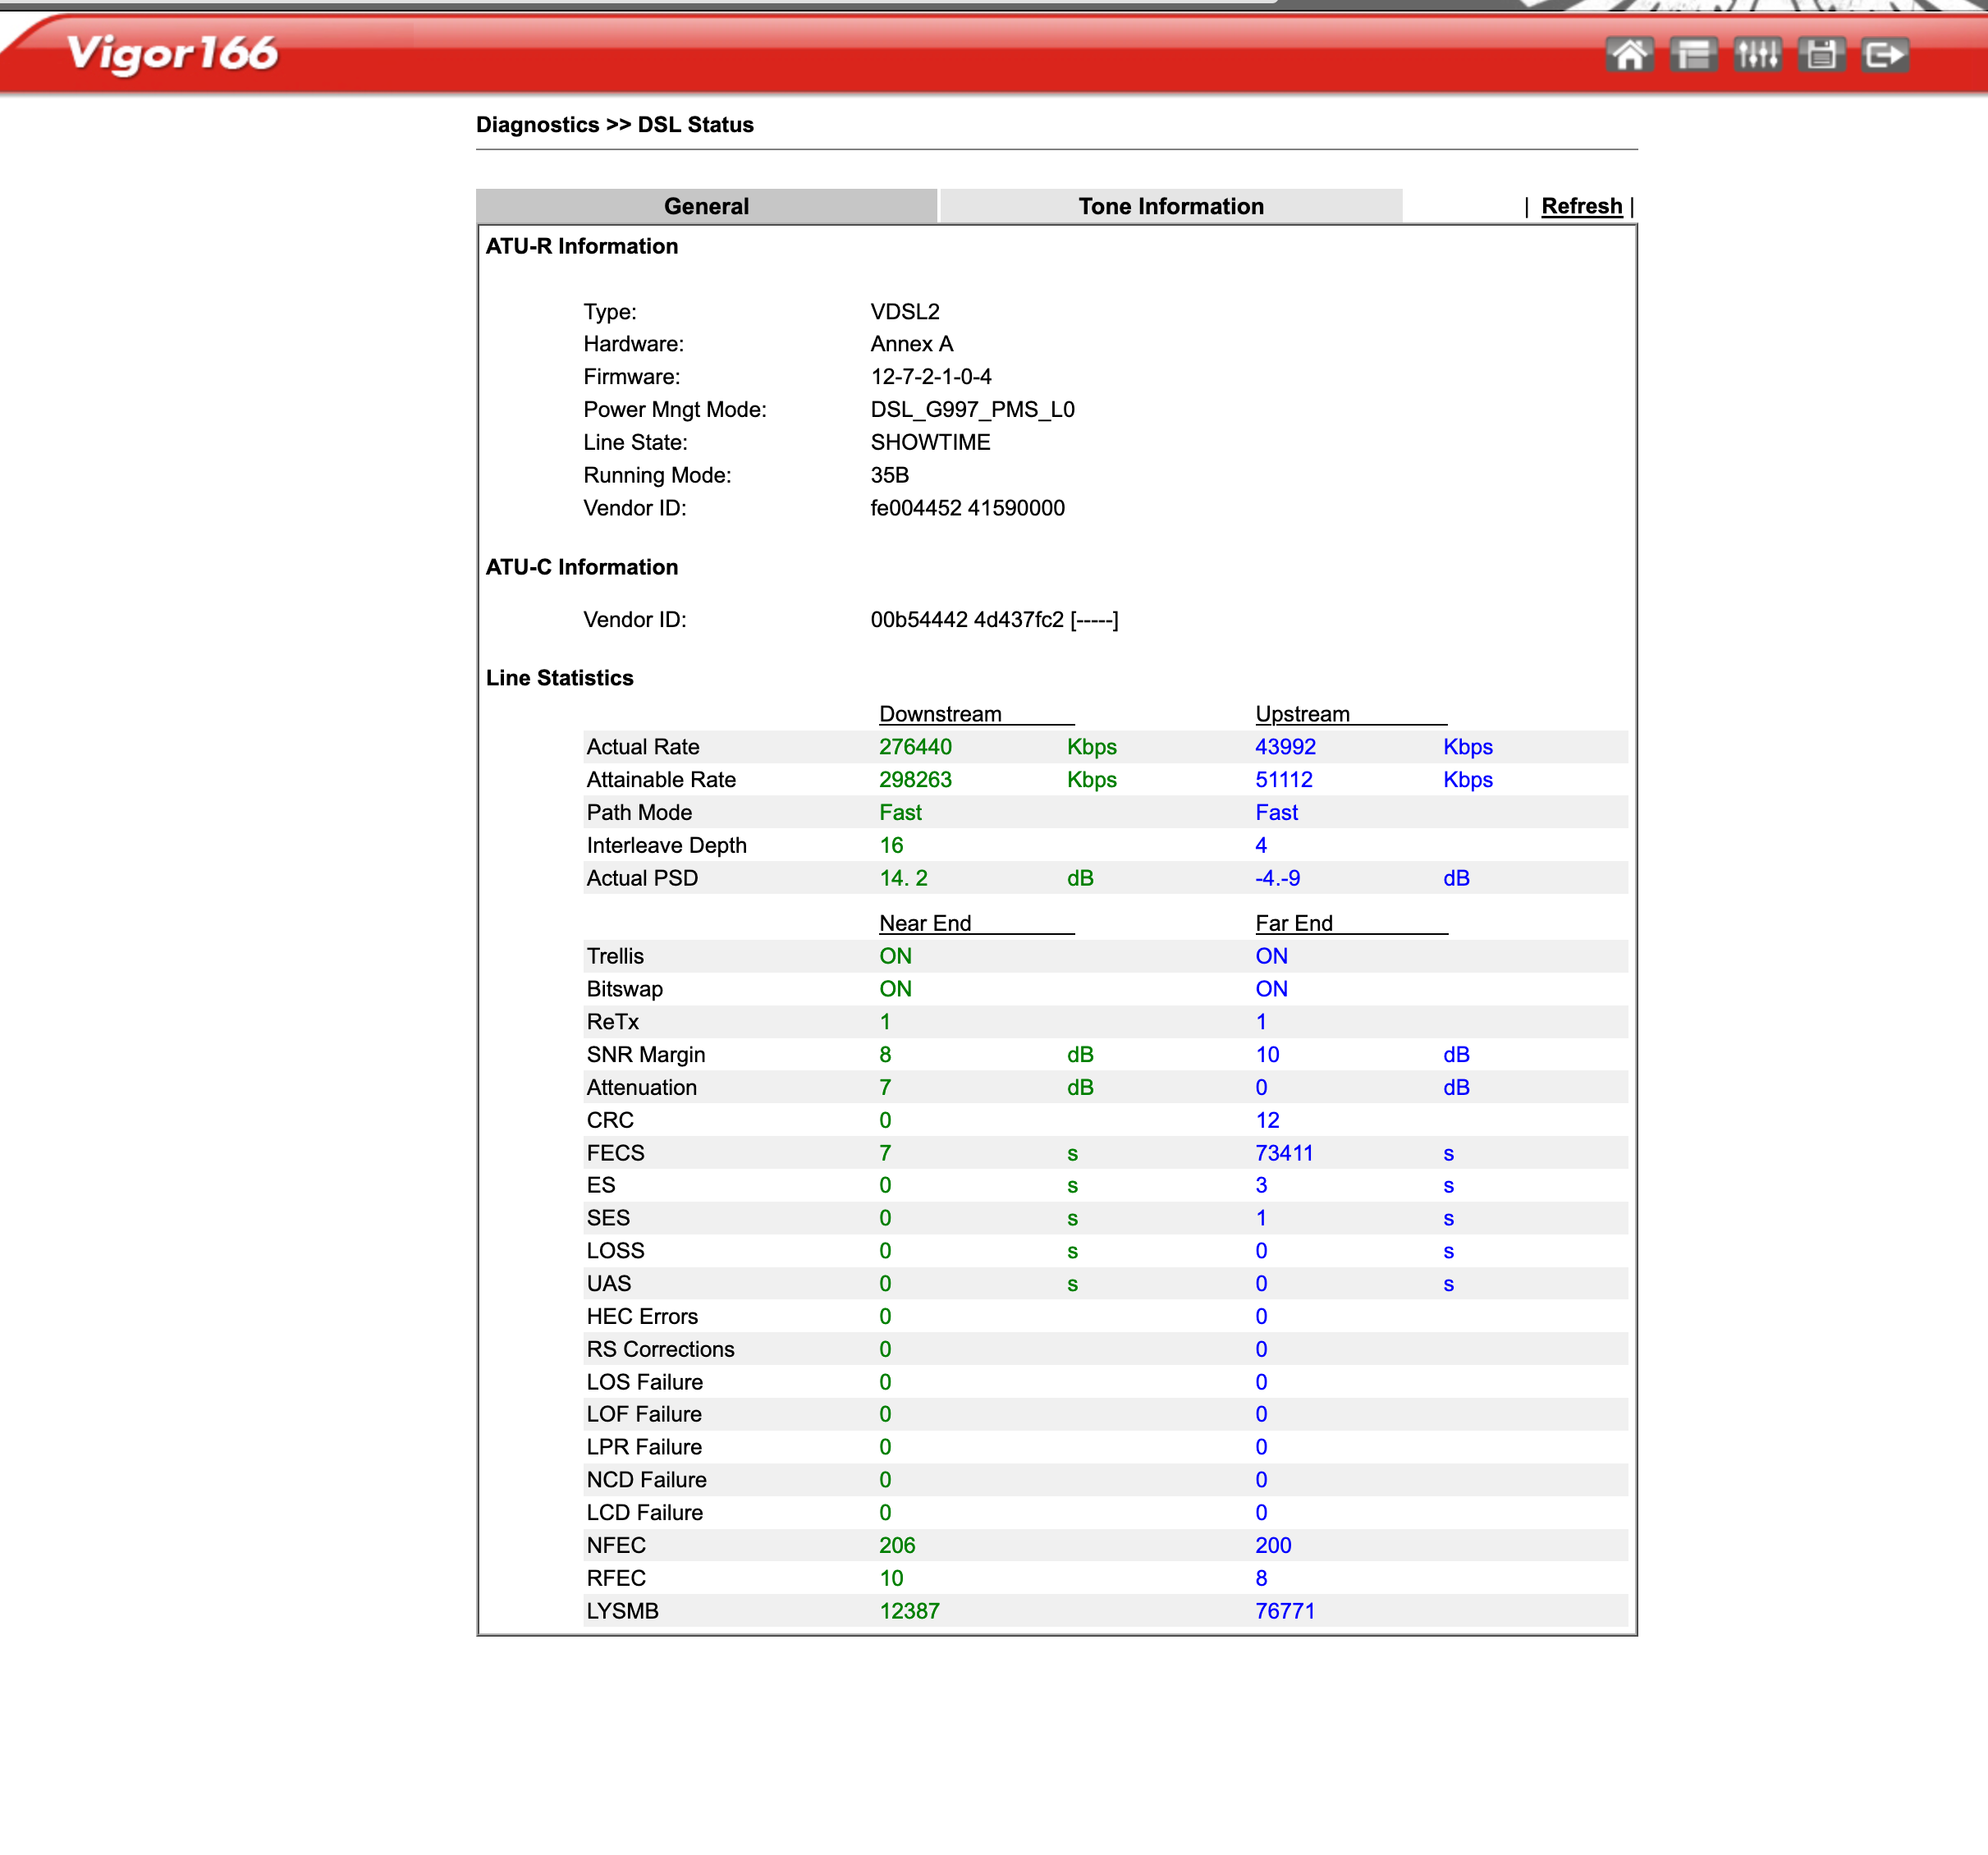Click the Near End heading
The height and width of the screenshot is (1855, 1988).
924,923
